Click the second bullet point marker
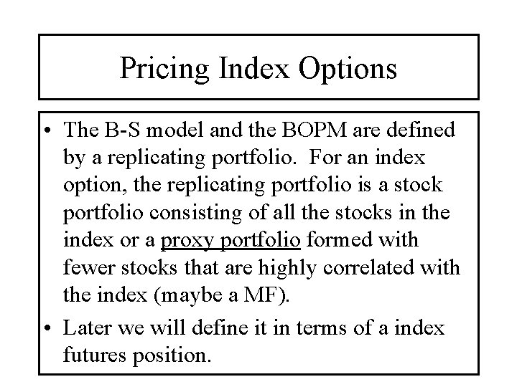The height and width of the screenshot is (387, 517). [x=48, y=328]
